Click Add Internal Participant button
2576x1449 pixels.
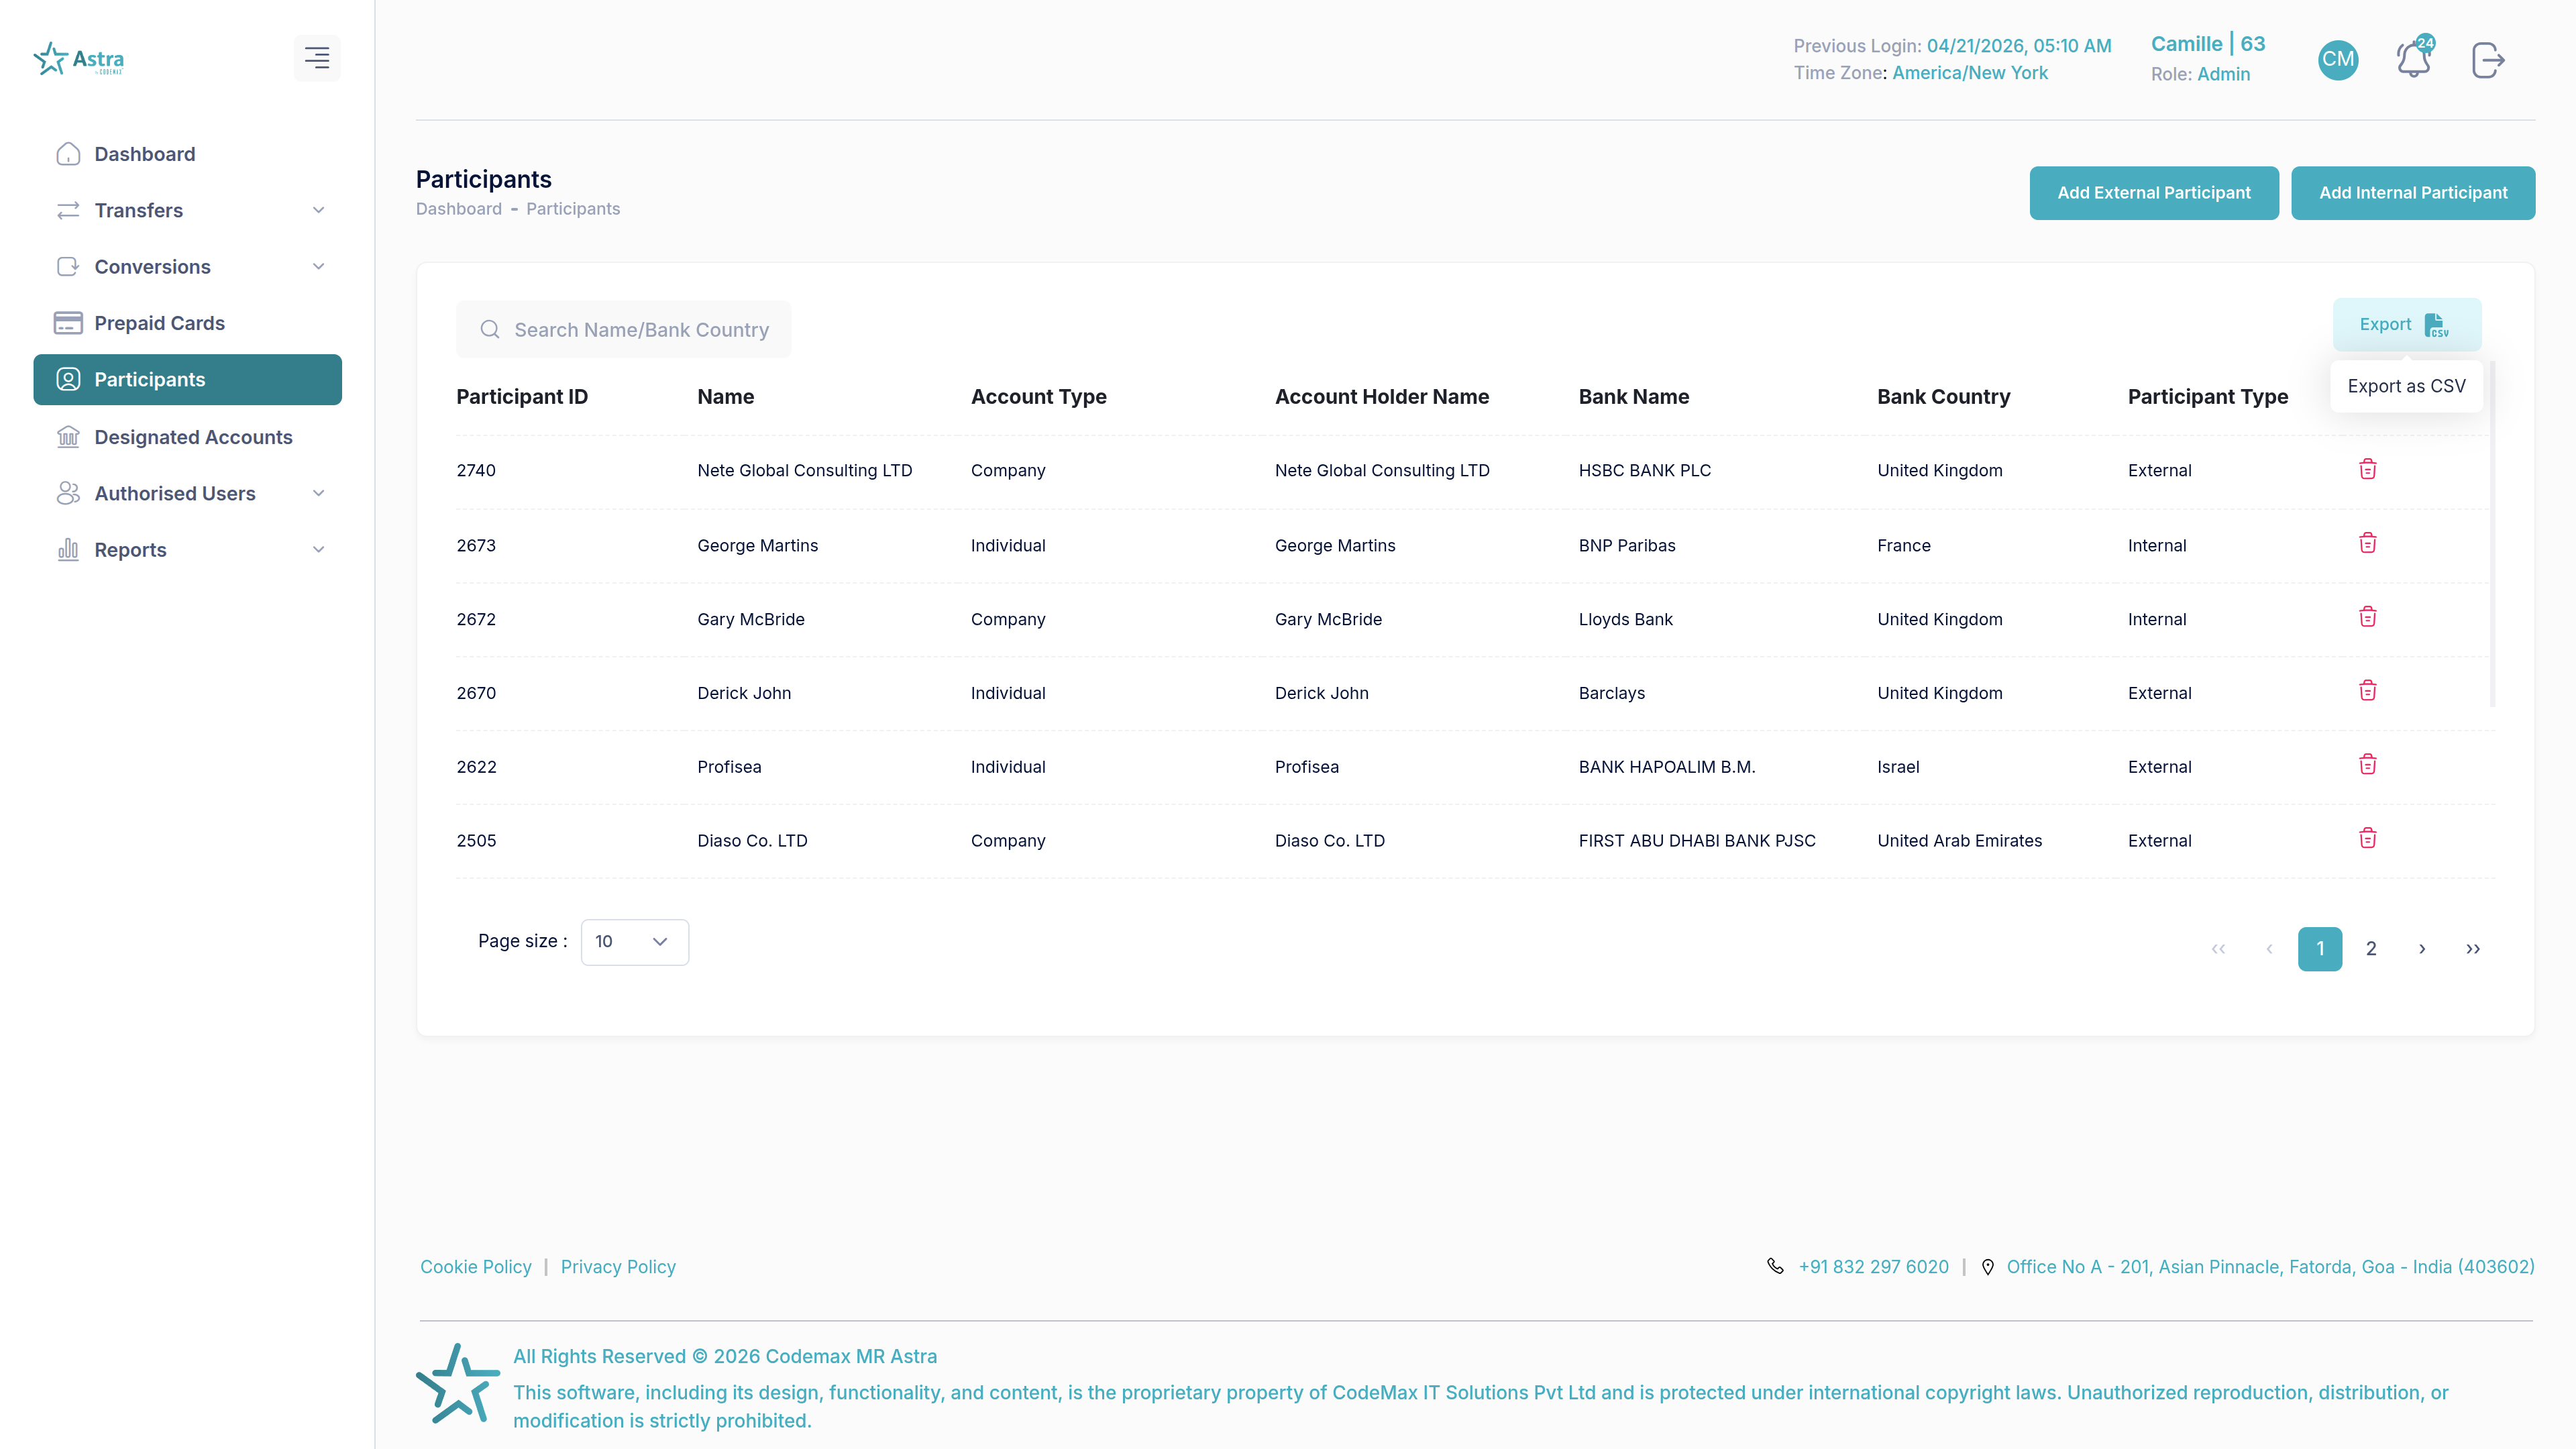click(2413, 193)
